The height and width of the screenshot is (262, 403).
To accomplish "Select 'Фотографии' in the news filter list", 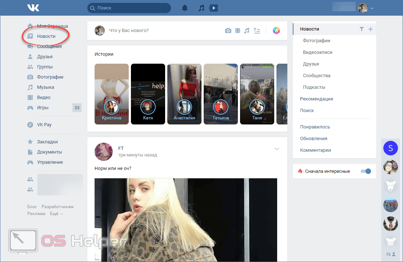I will [316, 41].
